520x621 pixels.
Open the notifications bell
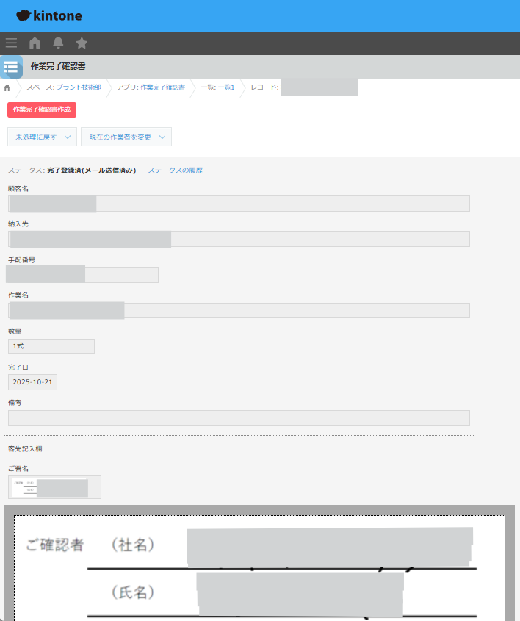coord(58,43)
